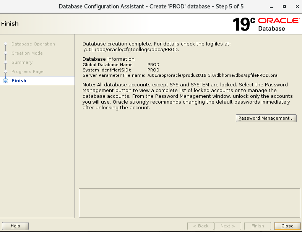Close the window with the title bar X
The width and height of the screenshot is (302, 232).
click(x=297, y=6)
